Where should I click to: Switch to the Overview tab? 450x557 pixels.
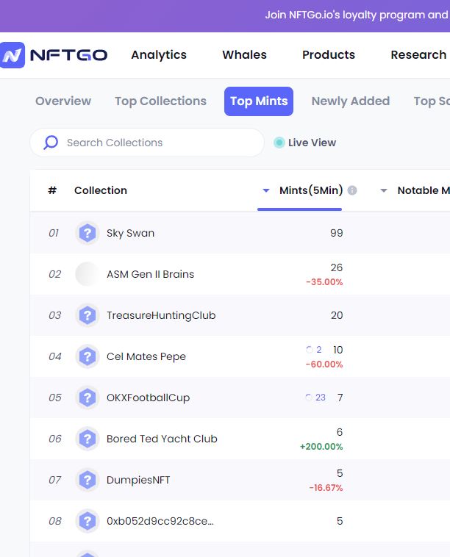(63, 101)
